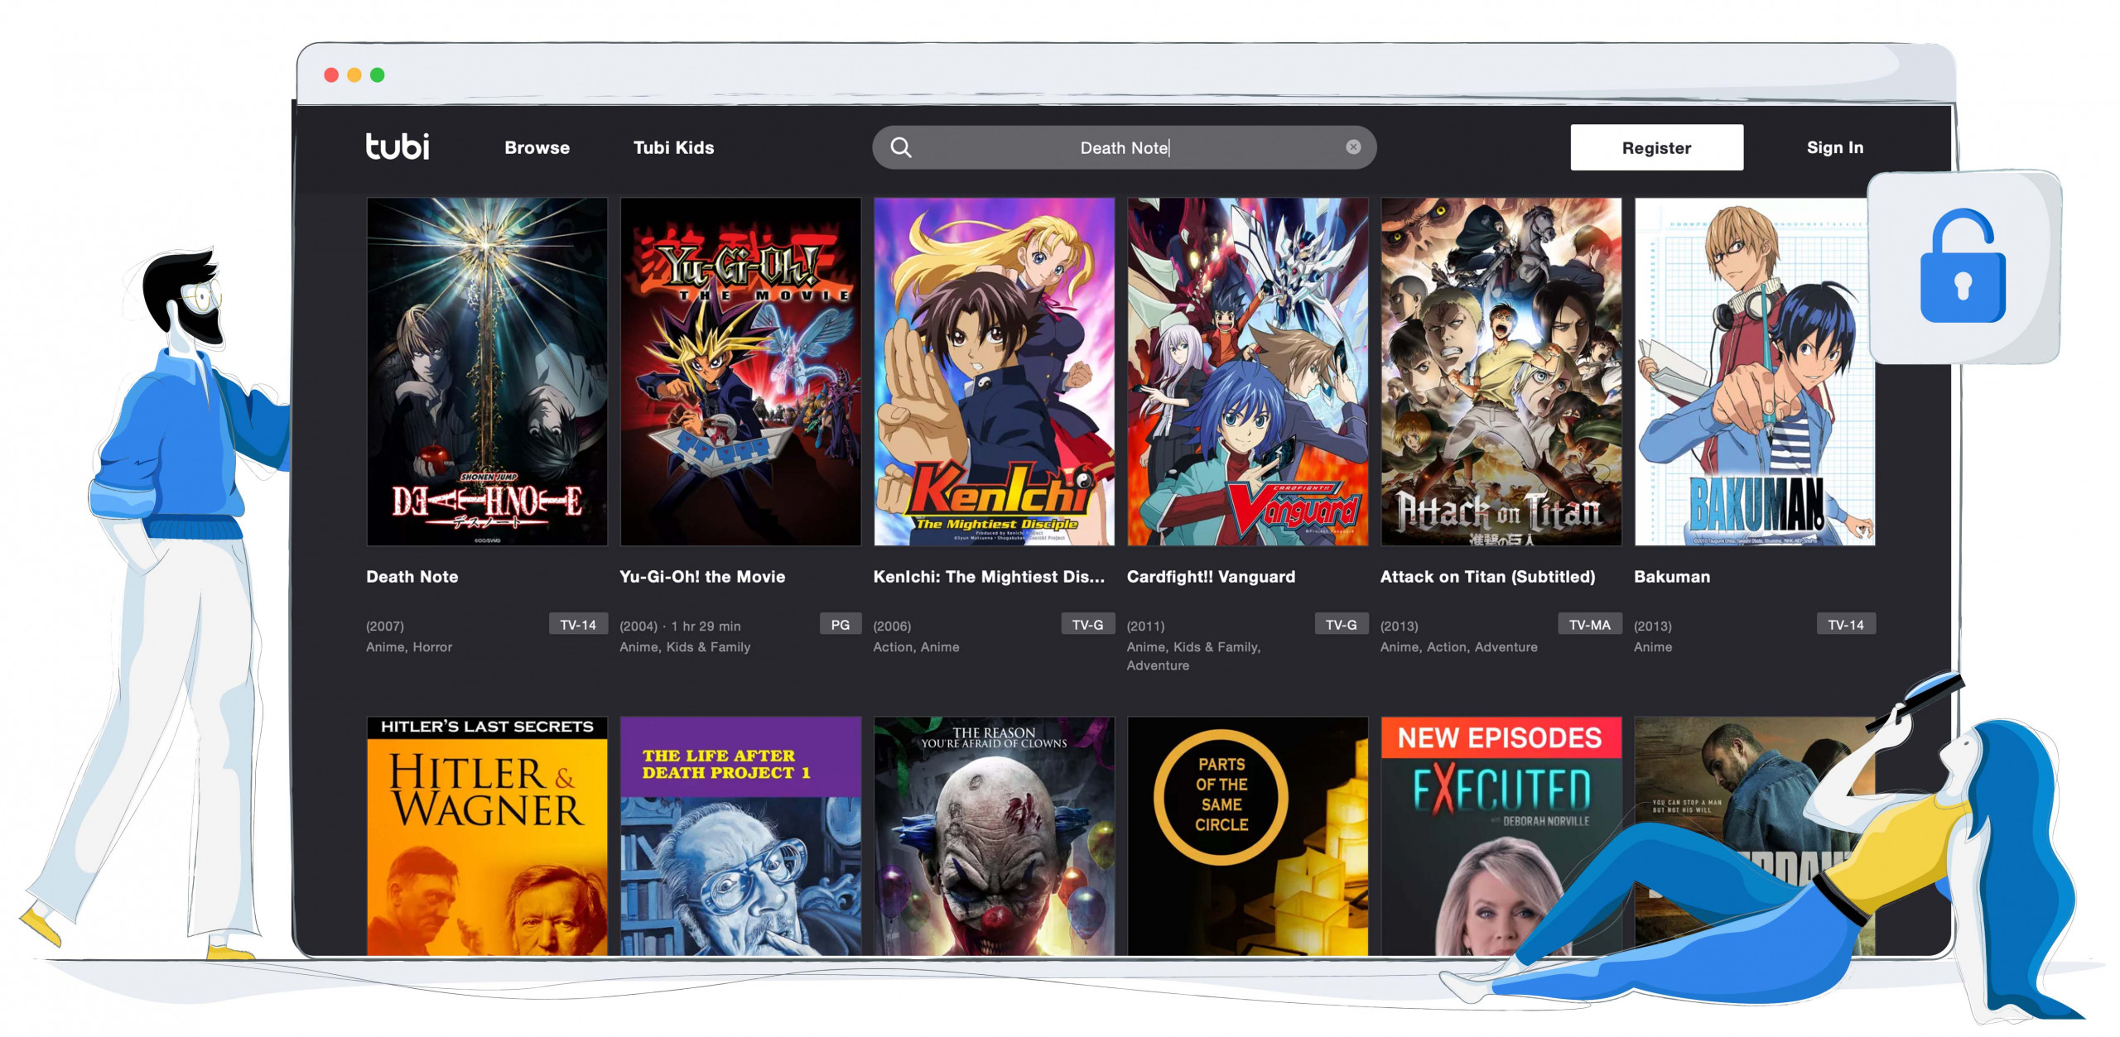The height and width of the screenshot is (1037, 2120).
Task: Select the Death Note search input field
Action: (x=1124, y=147)
